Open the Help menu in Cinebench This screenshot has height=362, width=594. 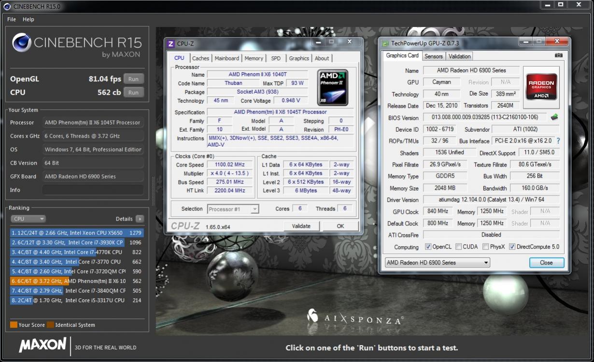(x=28, y=19)
